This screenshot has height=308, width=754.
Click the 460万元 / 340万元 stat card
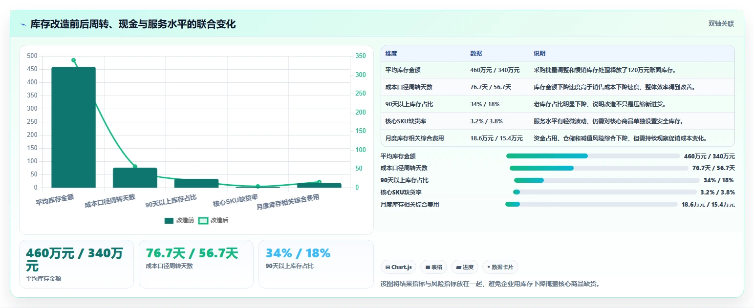pyautogui.click(x=76, y=264)
